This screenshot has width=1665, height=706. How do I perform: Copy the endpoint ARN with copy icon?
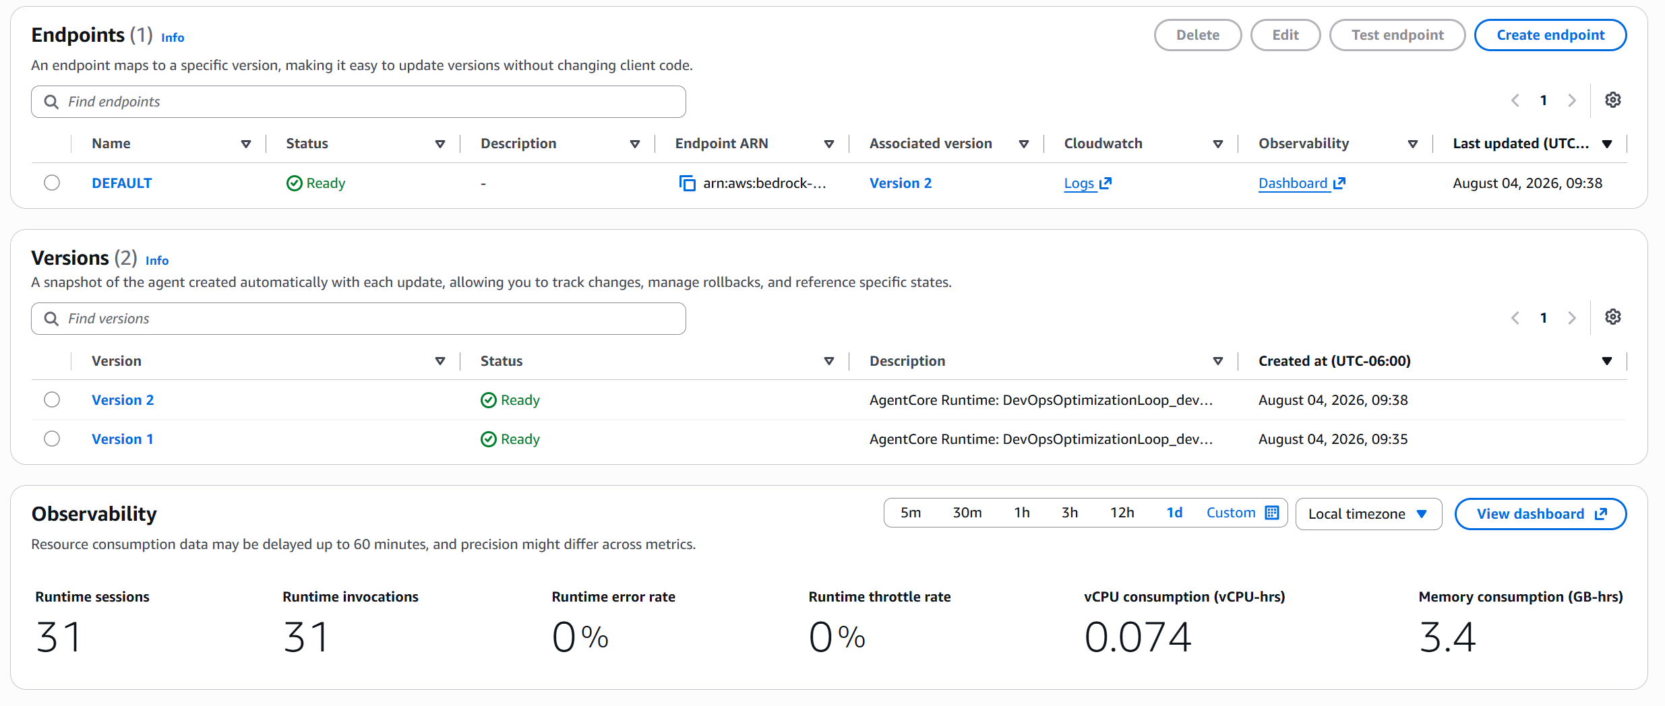click(687, 183)
